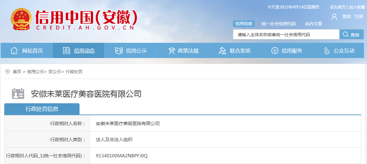Click the document icon for 信用动态
The height and width of the screenshot is (164, 367).
click(66, 51)
